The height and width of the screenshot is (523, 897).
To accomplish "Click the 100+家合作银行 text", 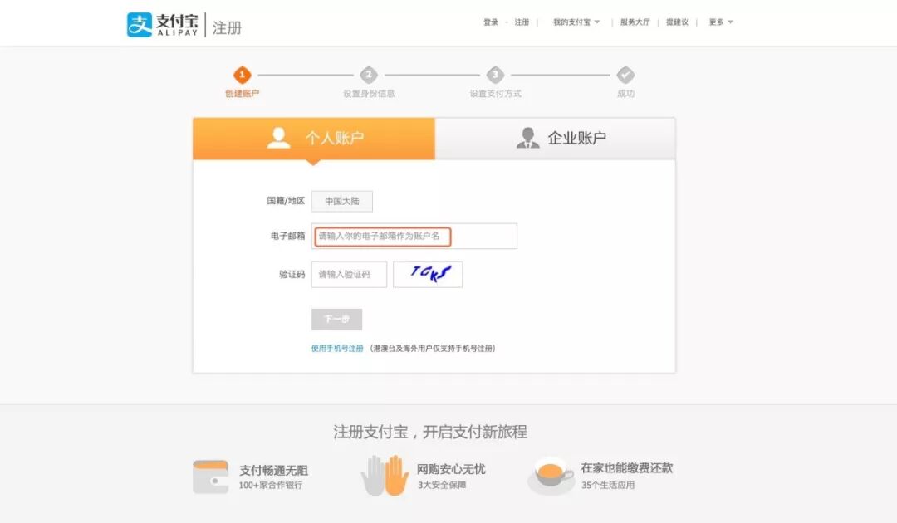I will (x=271, y=486).
